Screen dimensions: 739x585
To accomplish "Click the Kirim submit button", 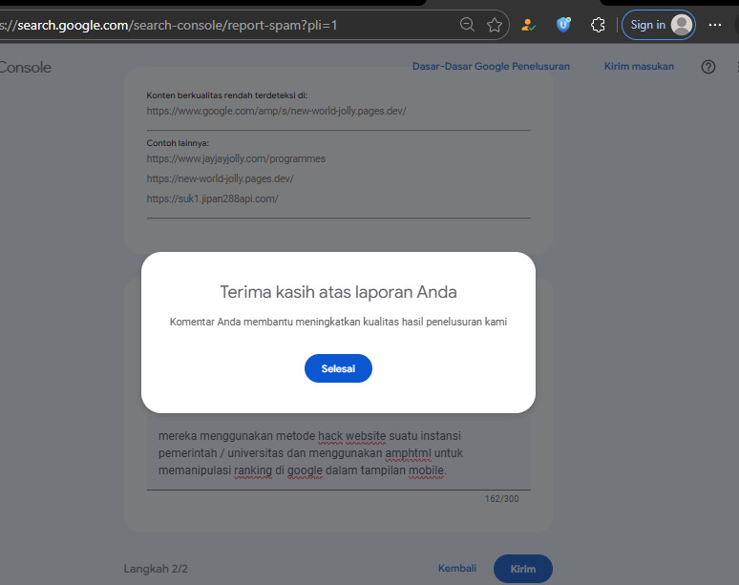I will (522, 569).
